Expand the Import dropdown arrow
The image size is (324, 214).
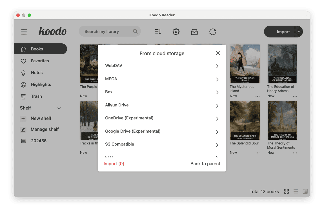[299, 32]
